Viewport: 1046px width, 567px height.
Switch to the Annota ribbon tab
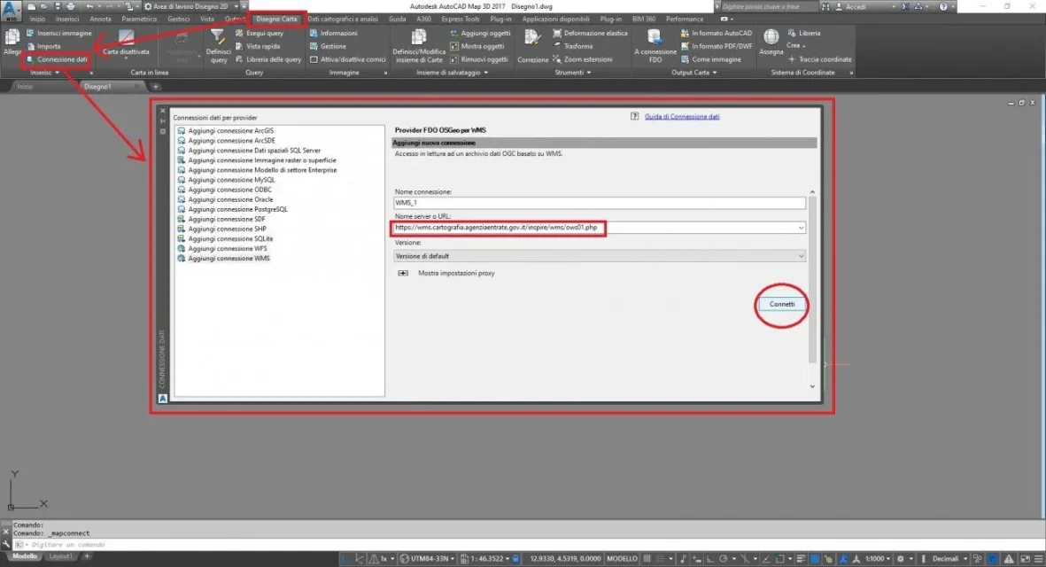[x=100, y=19]
